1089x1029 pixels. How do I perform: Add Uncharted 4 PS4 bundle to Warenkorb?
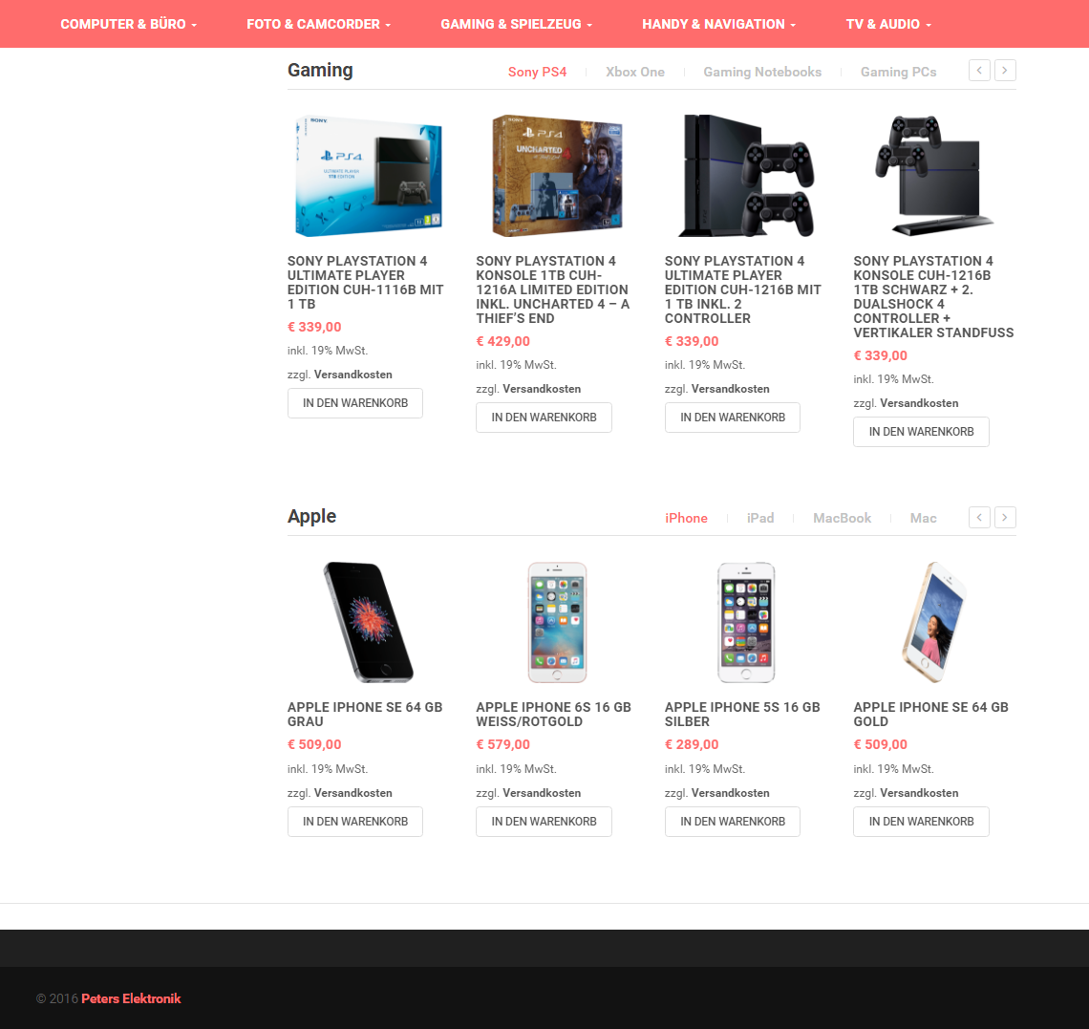[544, 418]
